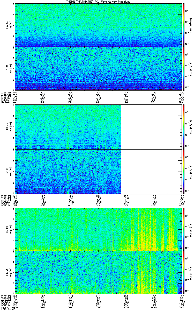
Task: Click the 'THE B∥ freq [Hz]' axis label
Action: click(x=8, y=273)
